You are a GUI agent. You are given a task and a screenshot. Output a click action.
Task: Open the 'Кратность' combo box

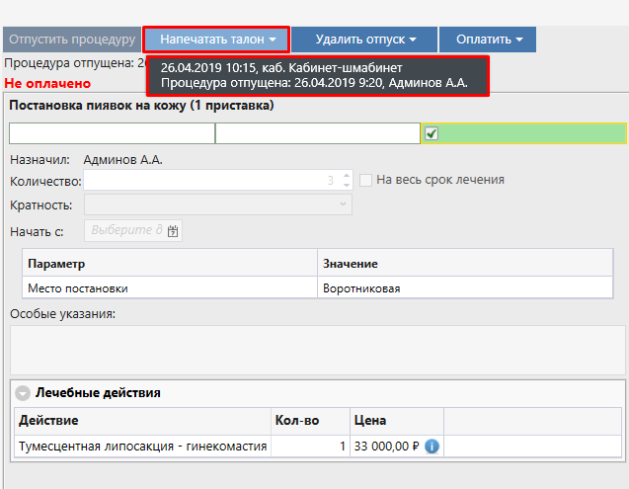click(x=218, y=204)
